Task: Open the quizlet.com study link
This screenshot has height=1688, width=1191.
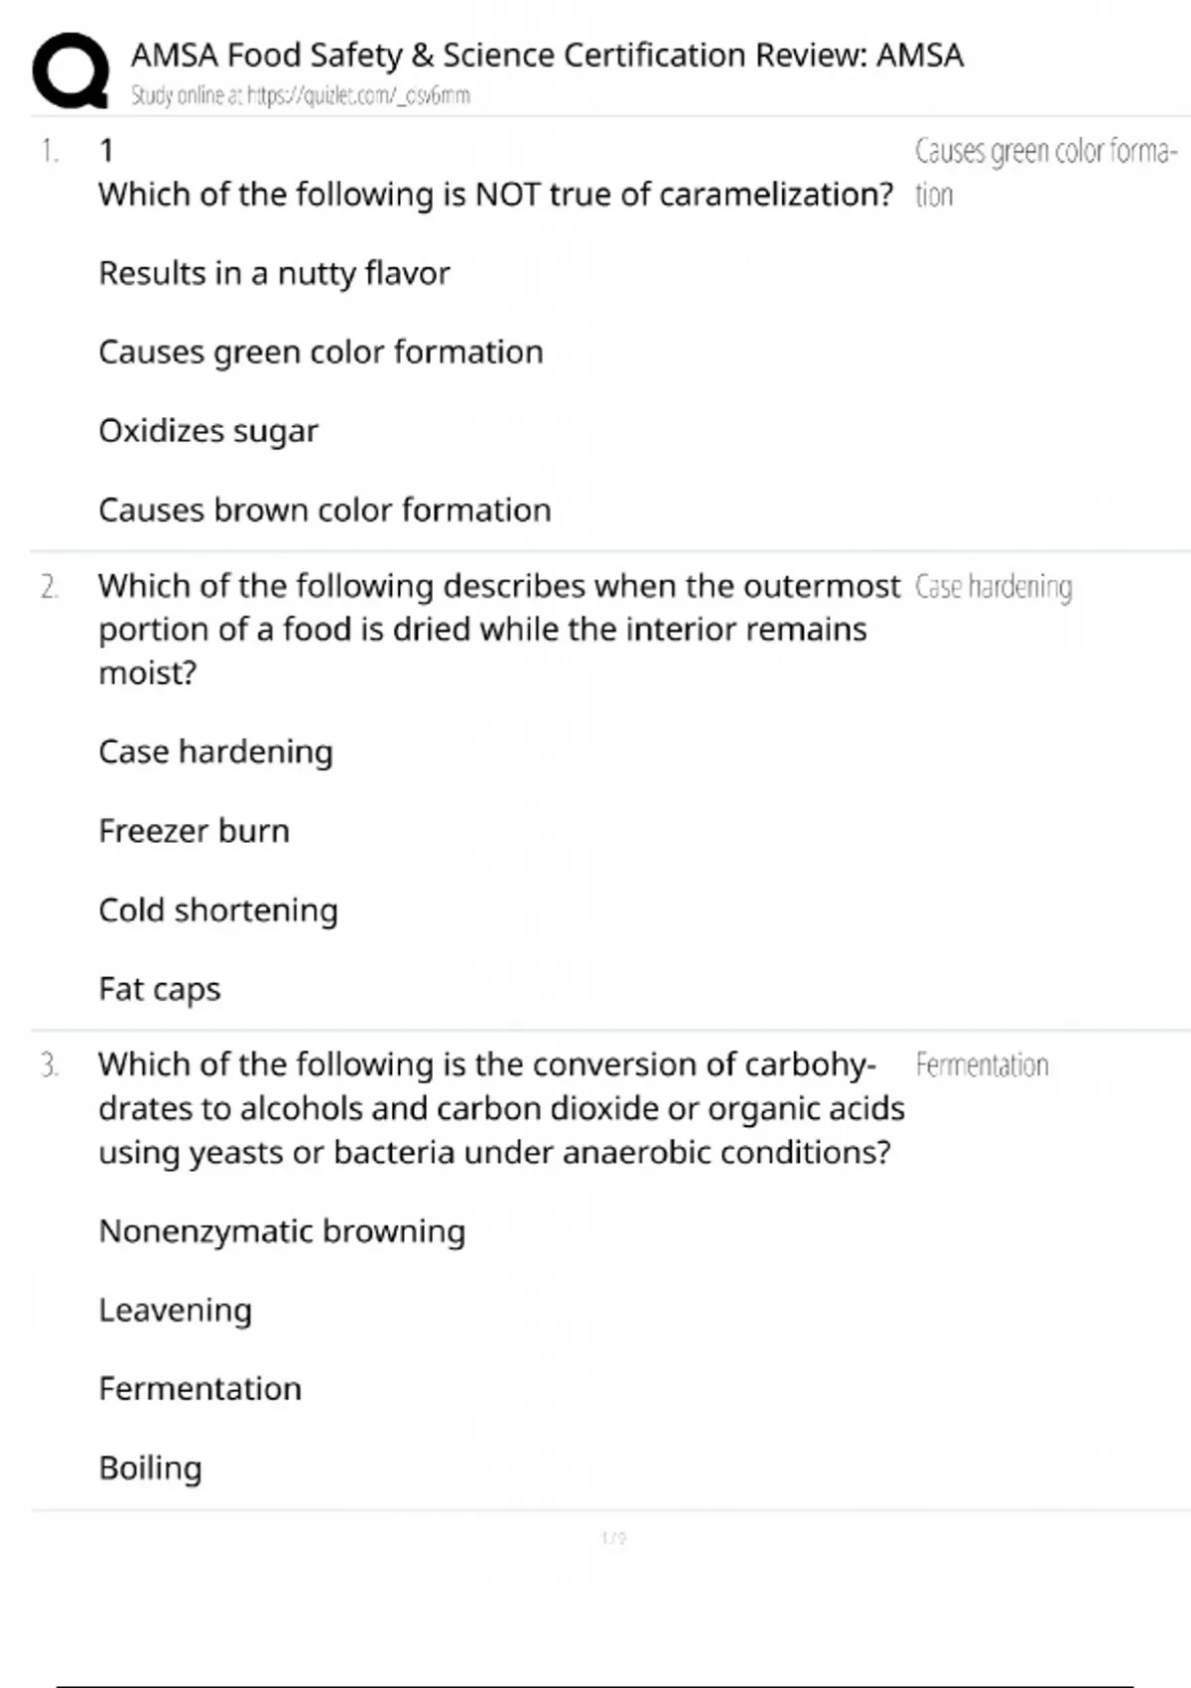Action: point(300,96)
